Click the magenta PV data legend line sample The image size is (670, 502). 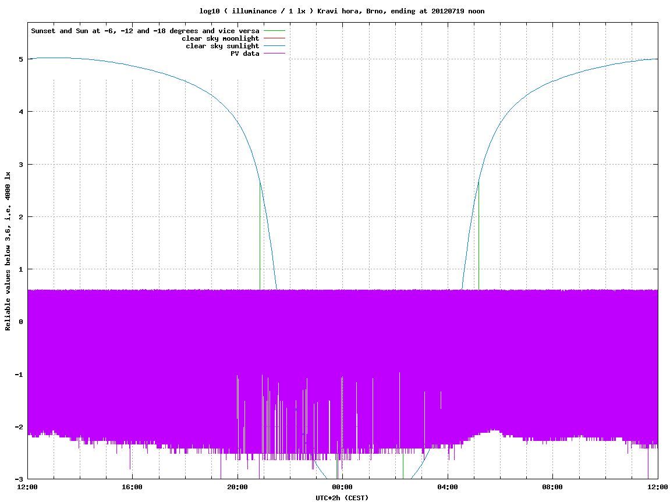tap(274, 54)
